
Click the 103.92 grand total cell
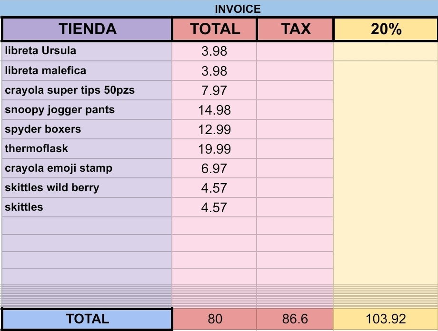(386, 319)
